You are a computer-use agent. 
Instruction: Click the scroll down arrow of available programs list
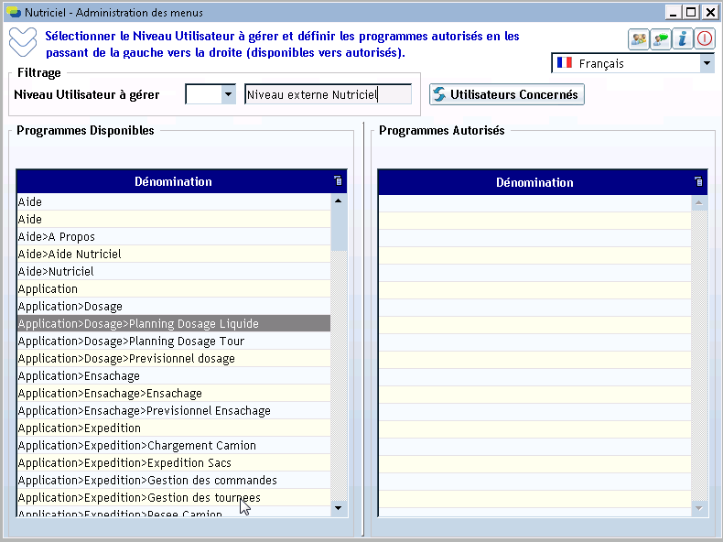[338, 508]
